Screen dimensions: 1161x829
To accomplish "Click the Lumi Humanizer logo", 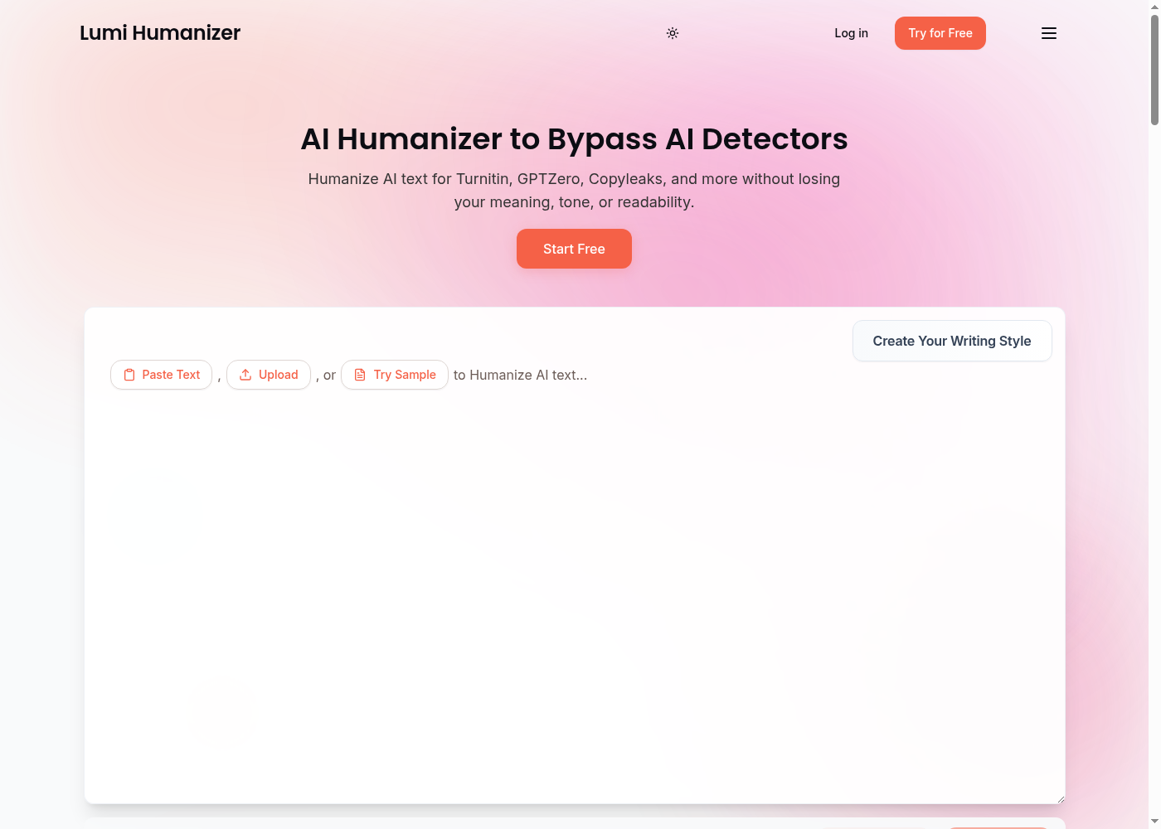I will 160,33.
